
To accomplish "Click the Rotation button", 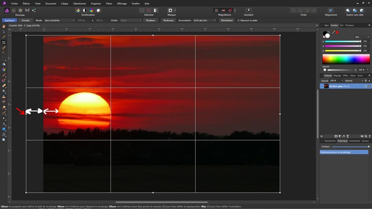I will pyautogui.click(x=151, y=20).
